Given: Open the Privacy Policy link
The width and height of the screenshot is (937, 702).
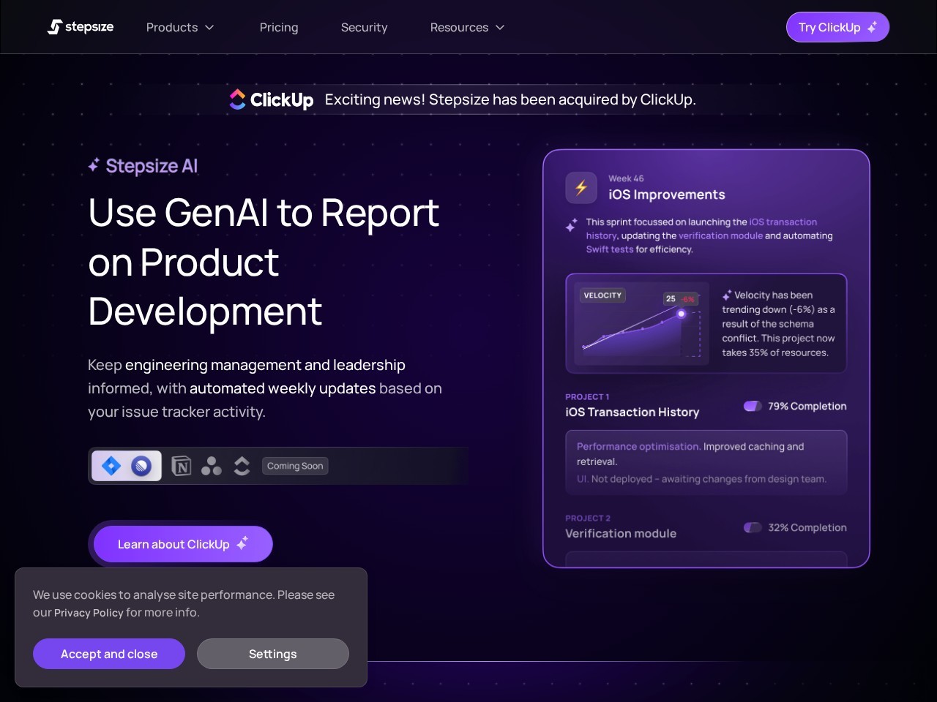Looking at the screenshot, I should click(89, 613).
